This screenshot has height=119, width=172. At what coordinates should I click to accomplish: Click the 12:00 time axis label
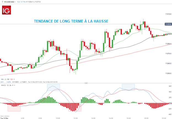(76, 118)
